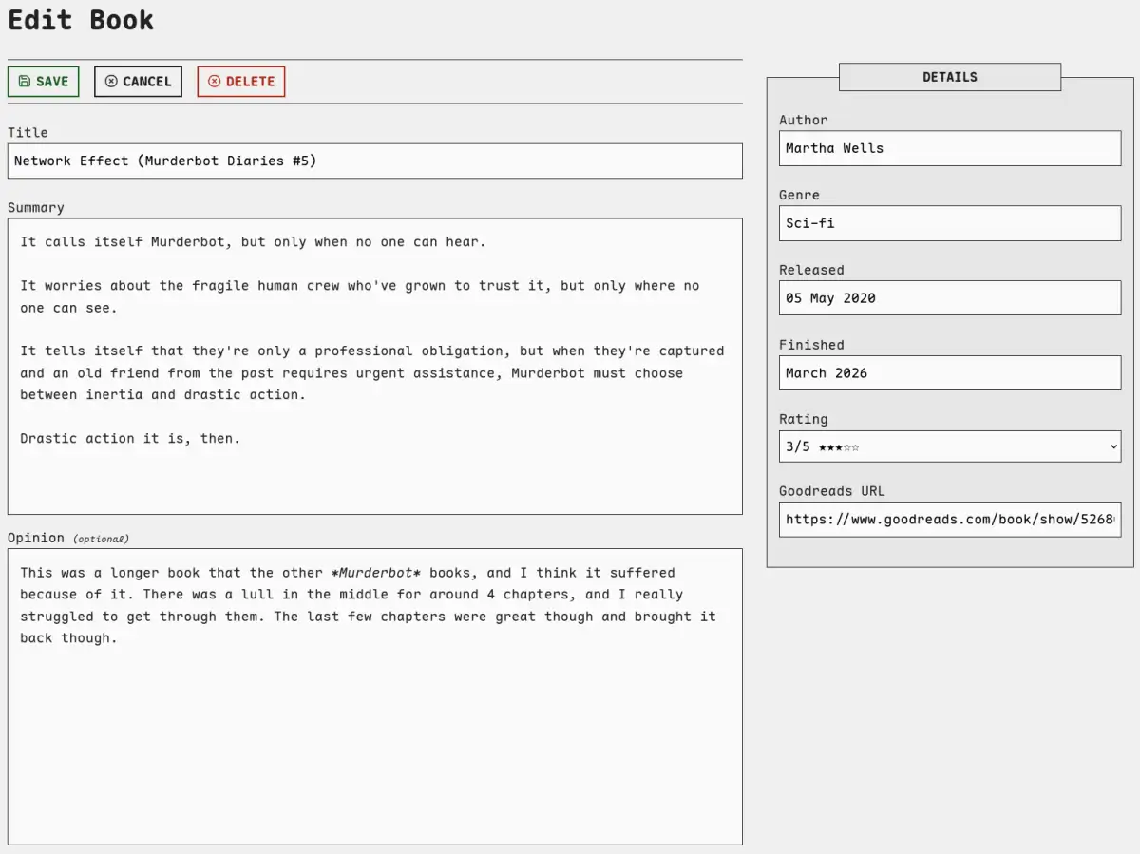1140x854 pixels.
Task: Click the Edit Book page heading
Action: coord(81,20)
